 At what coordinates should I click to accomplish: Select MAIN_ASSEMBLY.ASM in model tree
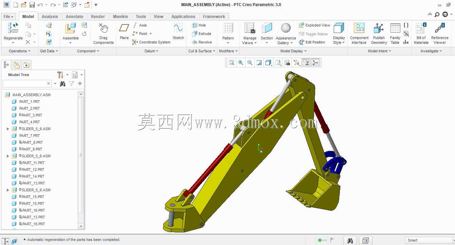[31, 95]
